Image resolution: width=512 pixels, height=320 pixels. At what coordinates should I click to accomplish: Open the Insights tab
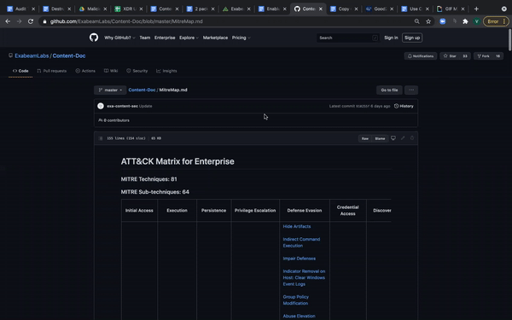click(x=166, y=71)
